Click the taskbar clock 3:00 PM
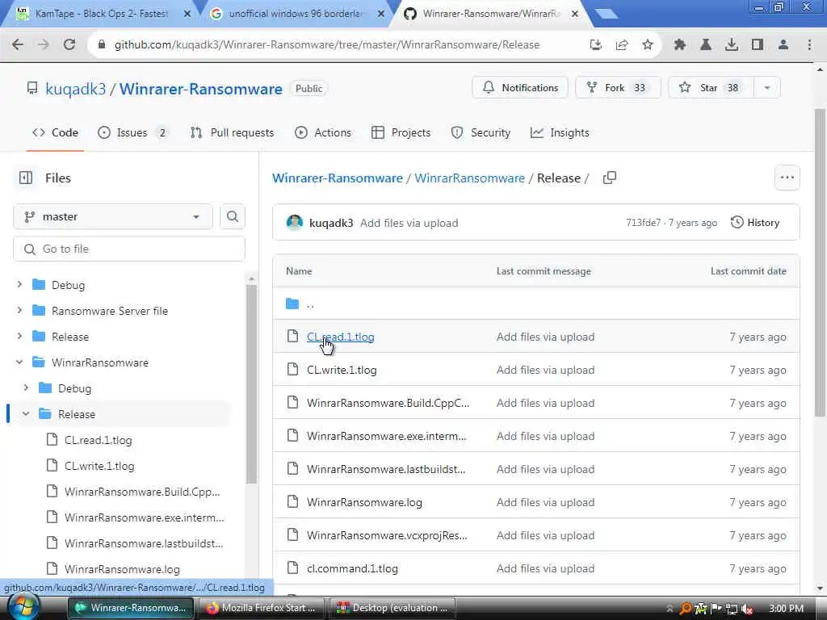Screen dimensions: 827x620 tap(787, 609)
